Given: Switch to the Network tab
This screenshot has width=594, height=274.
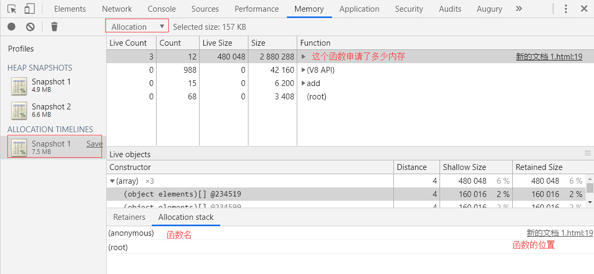Looking at the screenshot, I should [x=117, y=9].
